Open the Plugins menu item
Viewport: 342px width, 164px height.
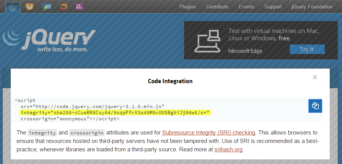pos(188,7)
